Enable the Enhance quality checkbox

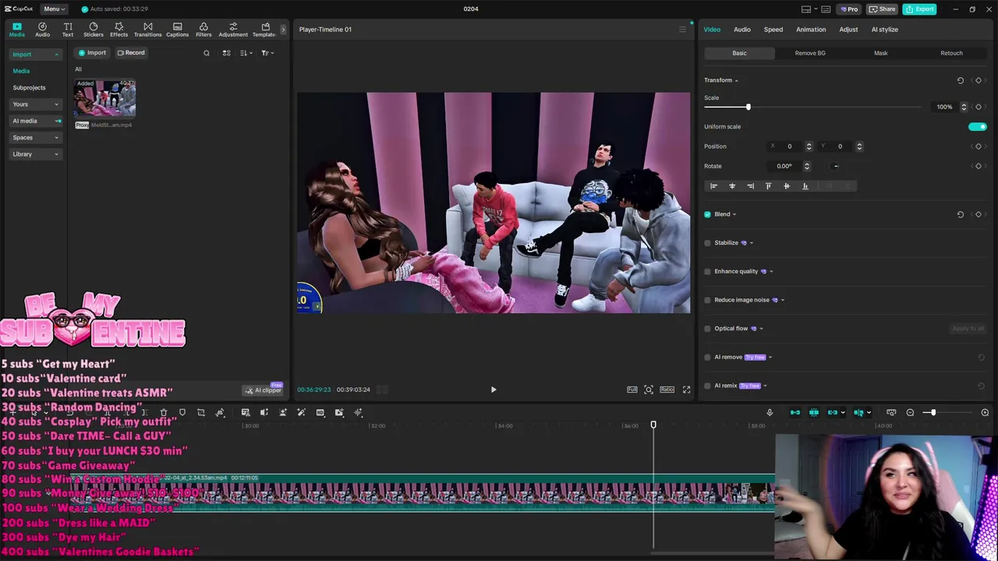[708, 271]
